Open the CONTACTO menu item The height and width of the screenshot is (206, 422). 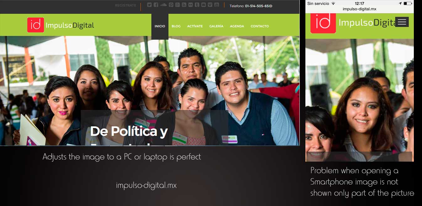coord(260,26)
